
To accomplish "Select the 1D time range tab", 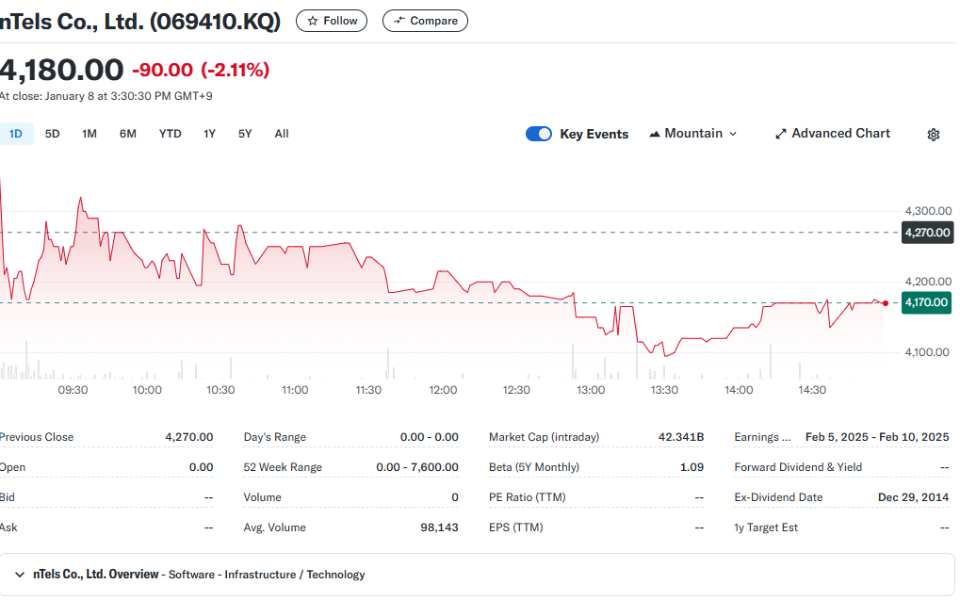I will [x=16, y=134].
